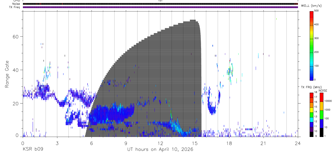
Task: Click the 24 tick label on UT hours axis
Action: (x=298, y=143)
